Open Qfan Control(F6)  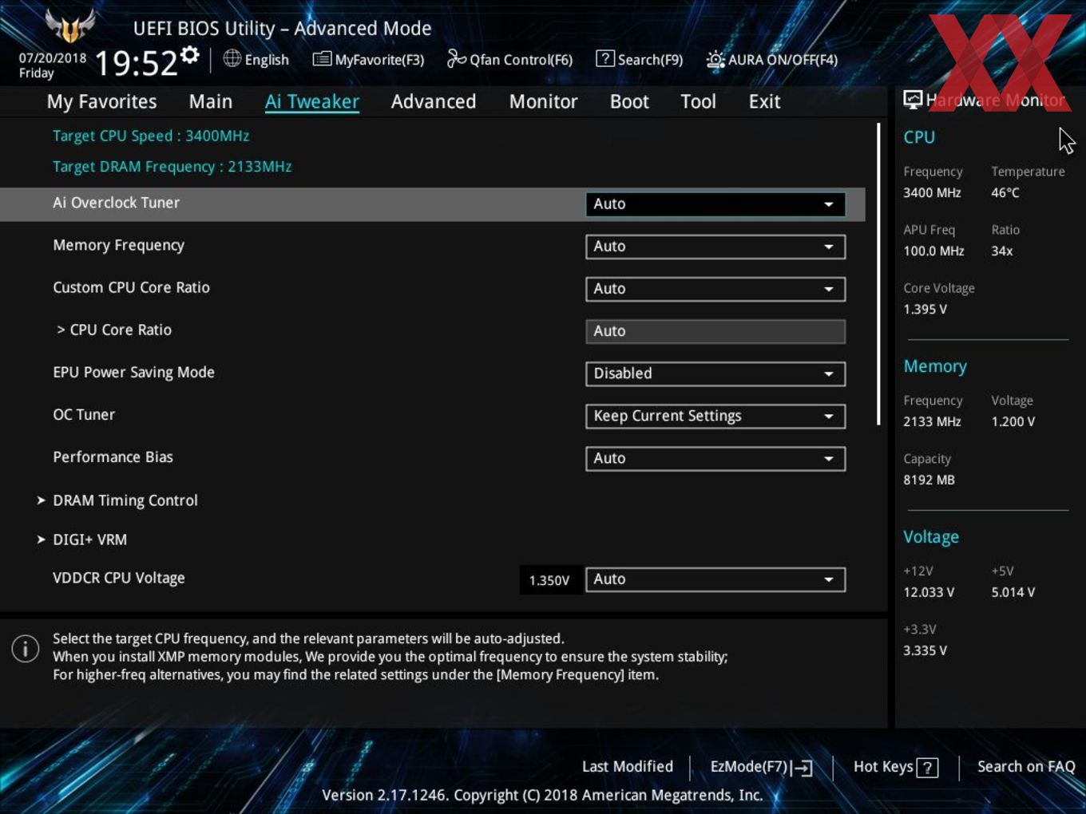pos(509,59)
